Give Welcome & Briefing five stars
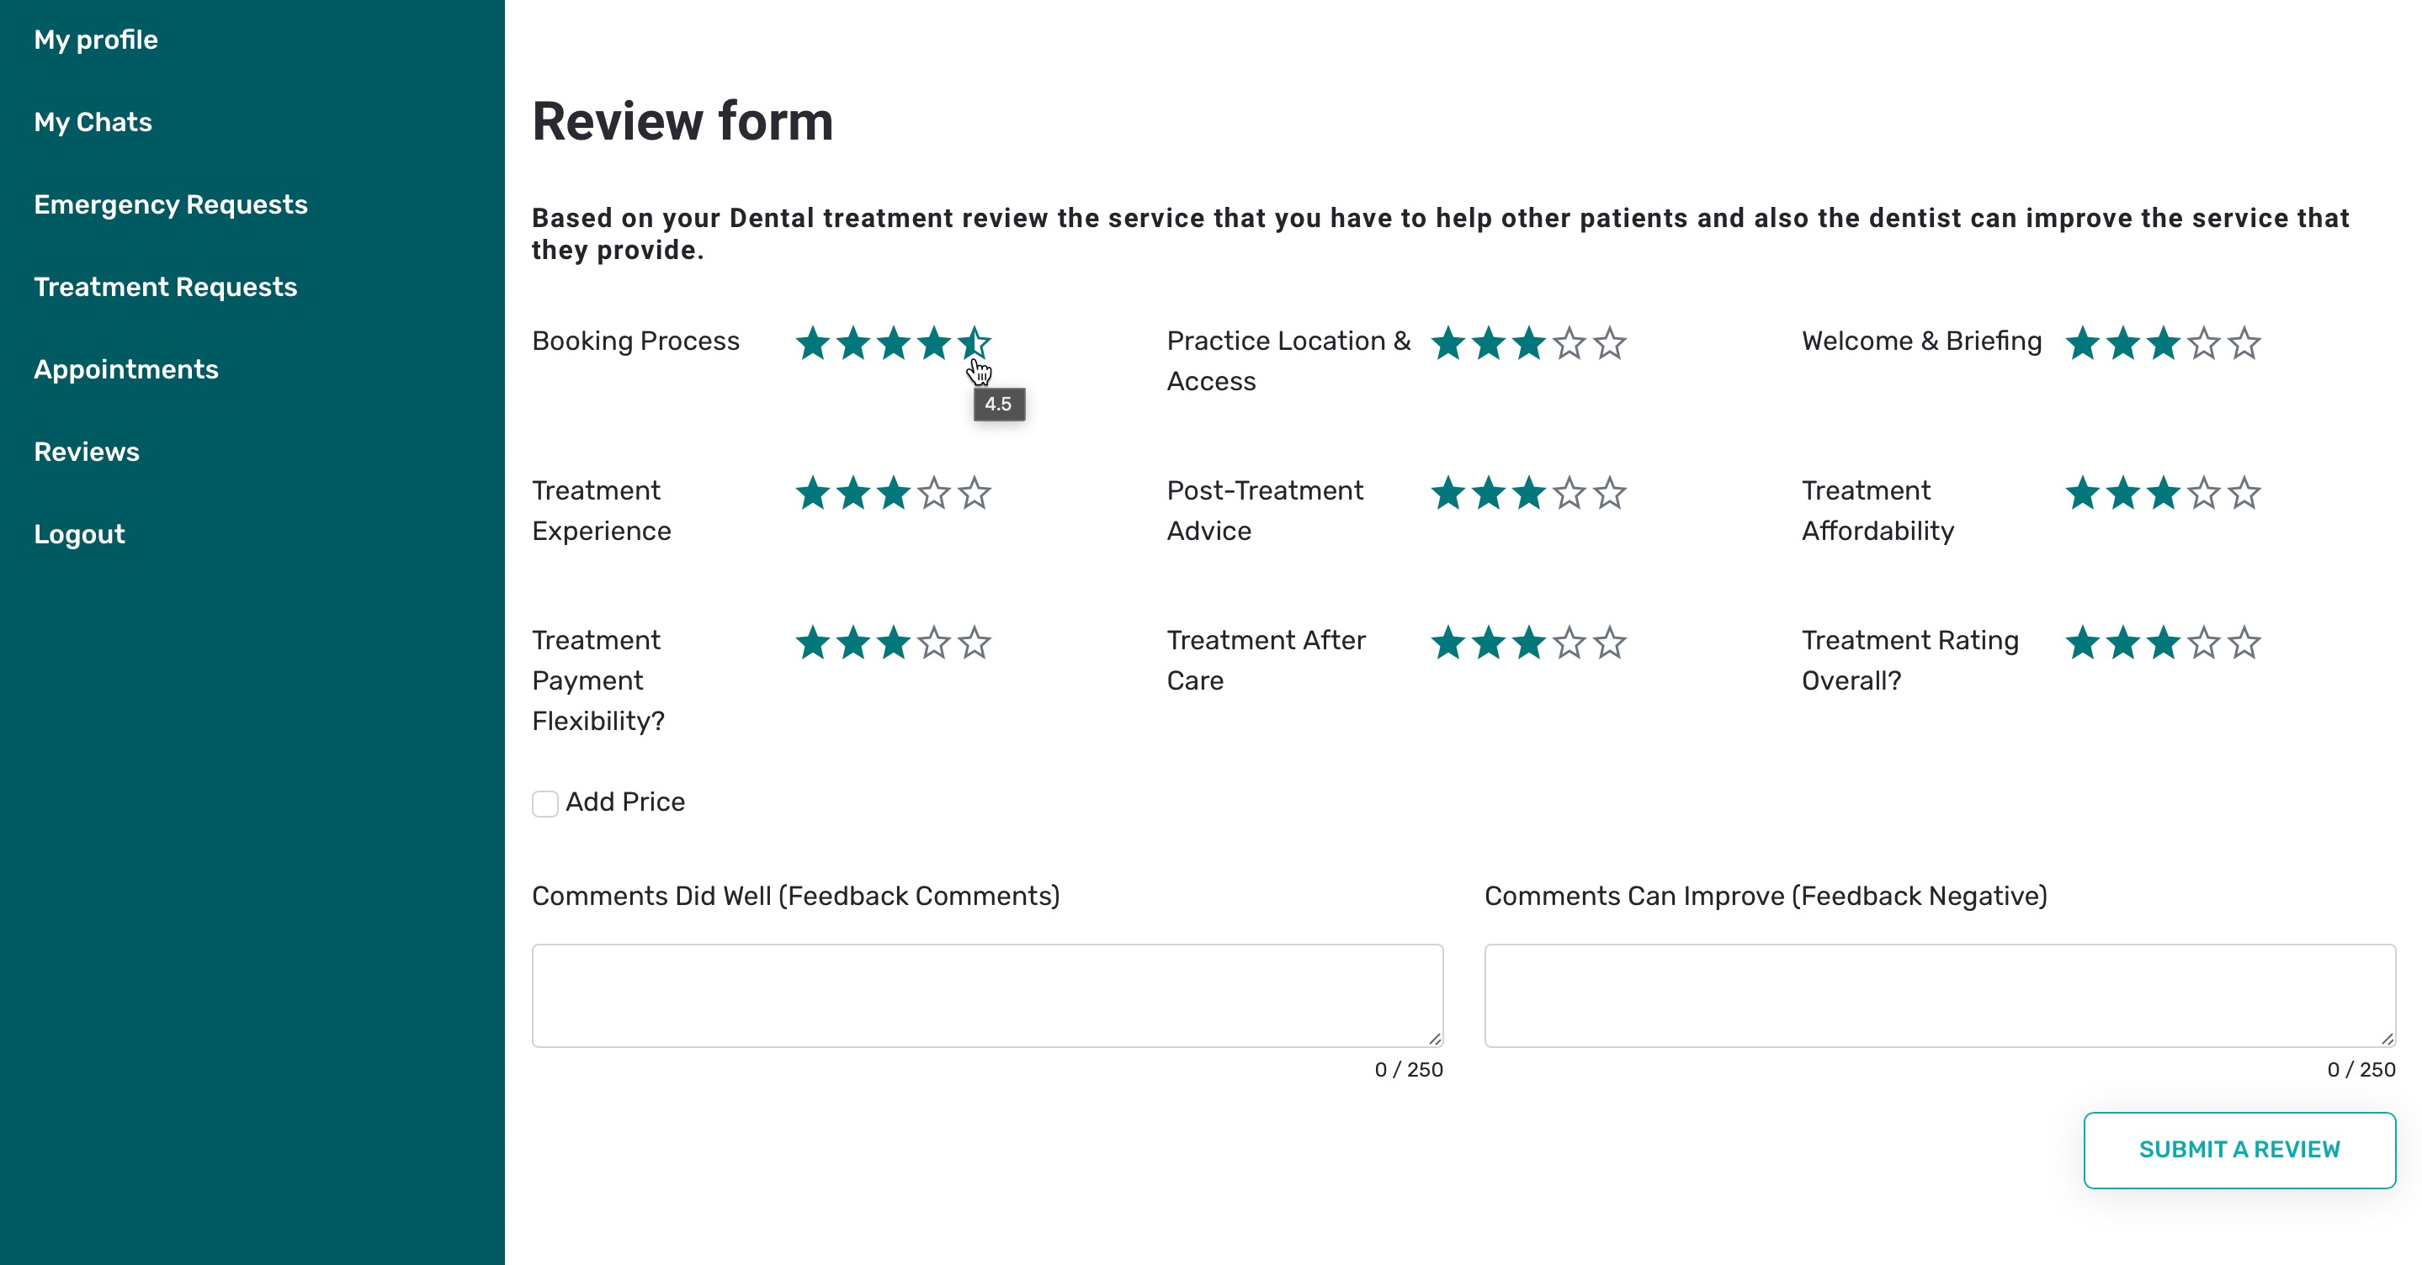The height and width of the screenshot is (1265, 2422). point(2244,343)
